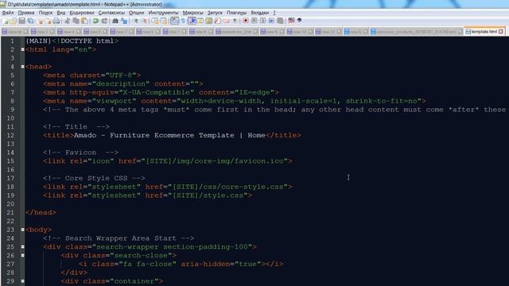Create a new document via toolbar
This screenshot has width=509, height=286.
[x=6, y=21]
